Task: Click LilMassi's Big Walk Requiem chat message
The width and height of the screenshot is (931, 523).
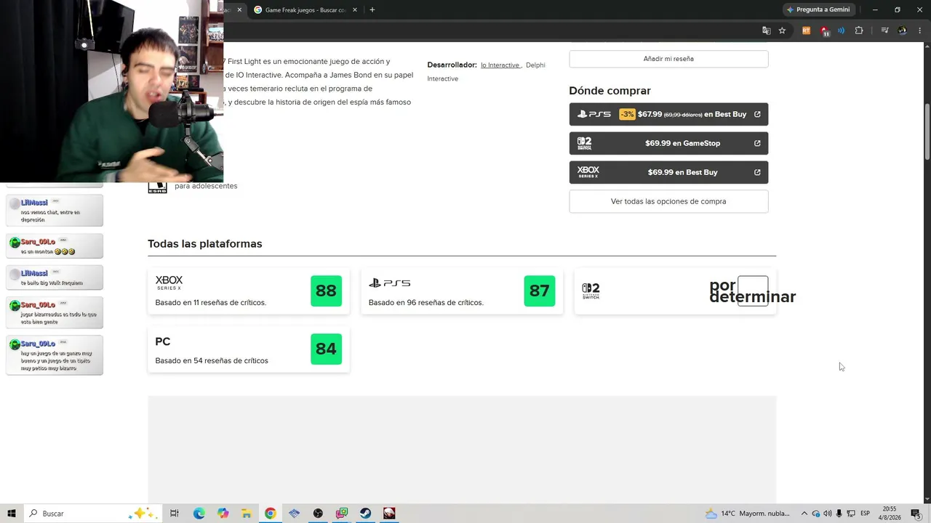Action: (x=55, y=277)
